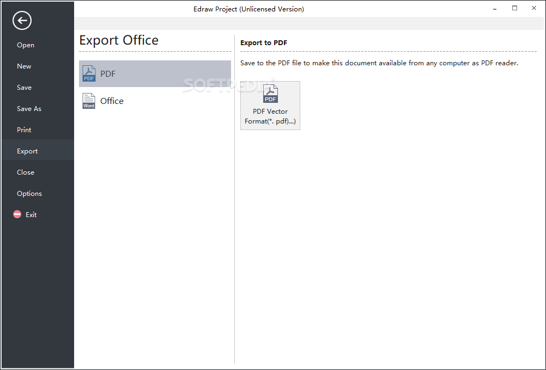This screenshot has height=370, width=546.
Task: Click PDF Vector Format export button
Action: (x=270, y=106)
